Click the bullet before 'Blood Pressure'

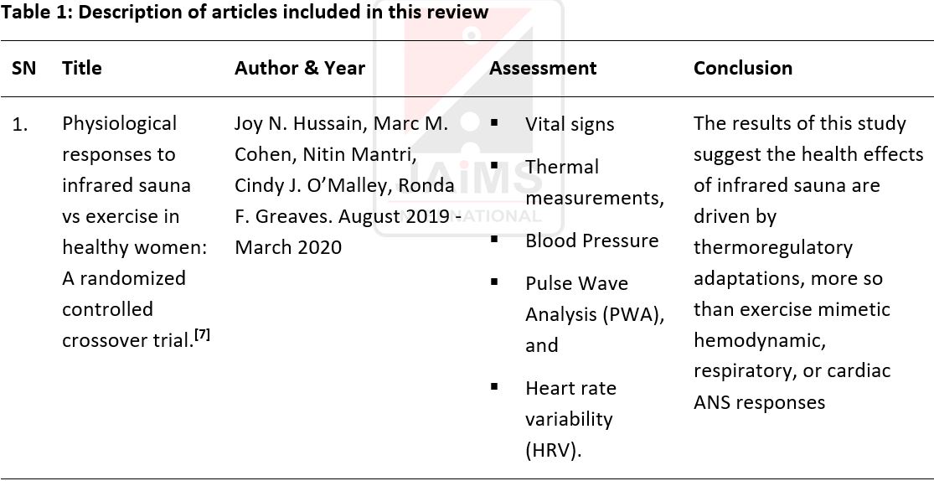point(494,239)
